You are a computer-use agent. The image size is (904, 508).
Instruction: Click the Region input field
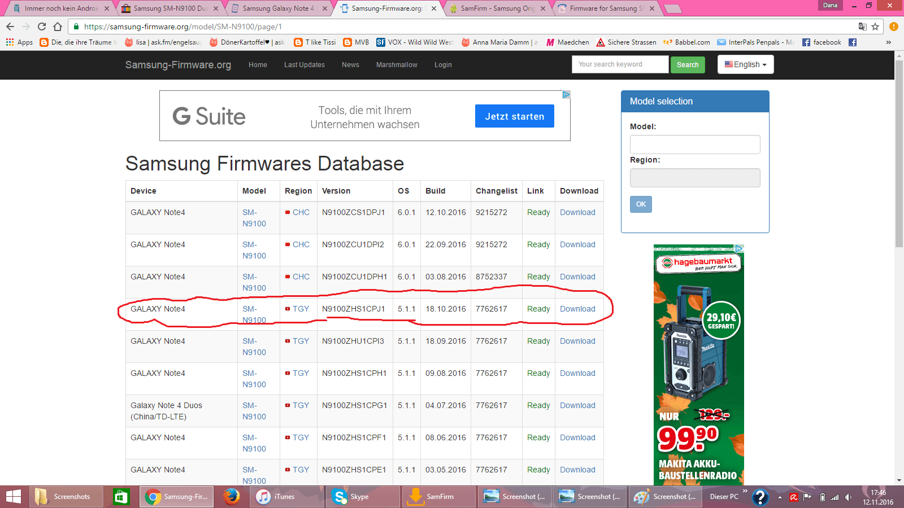pos(695,178)
